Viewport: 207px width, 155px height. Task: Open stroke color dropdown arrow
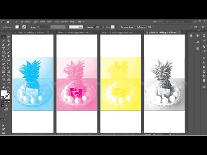click(27, 27)
